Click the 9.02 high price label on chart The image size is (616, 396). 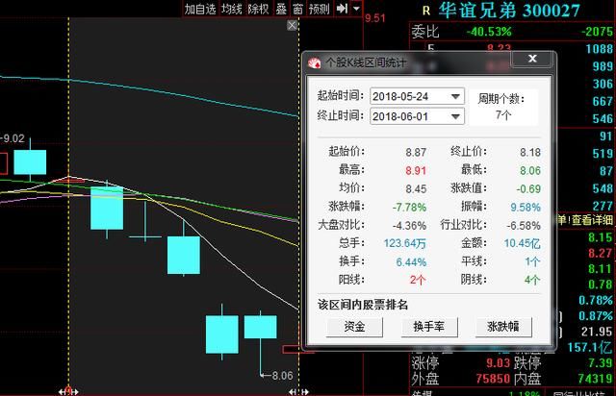pos(13,138)
